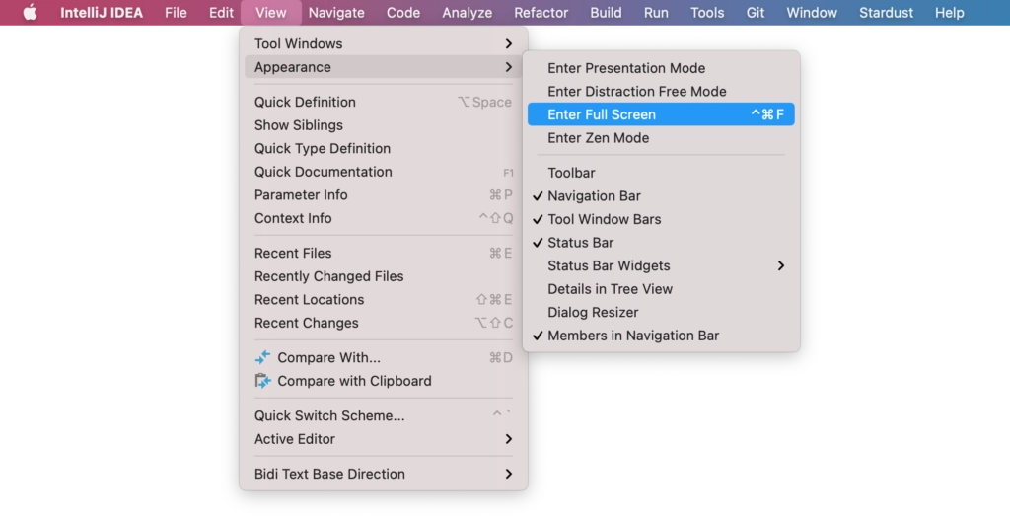Open the Run menu
Screen dimensions: 1010x522
point(656,12)
